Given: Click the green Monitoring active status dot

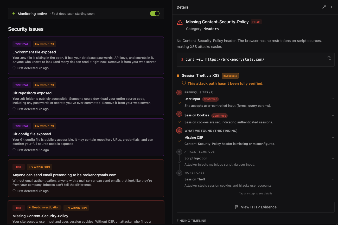Looking at the screenshot, I should click(x=14, y=13).
